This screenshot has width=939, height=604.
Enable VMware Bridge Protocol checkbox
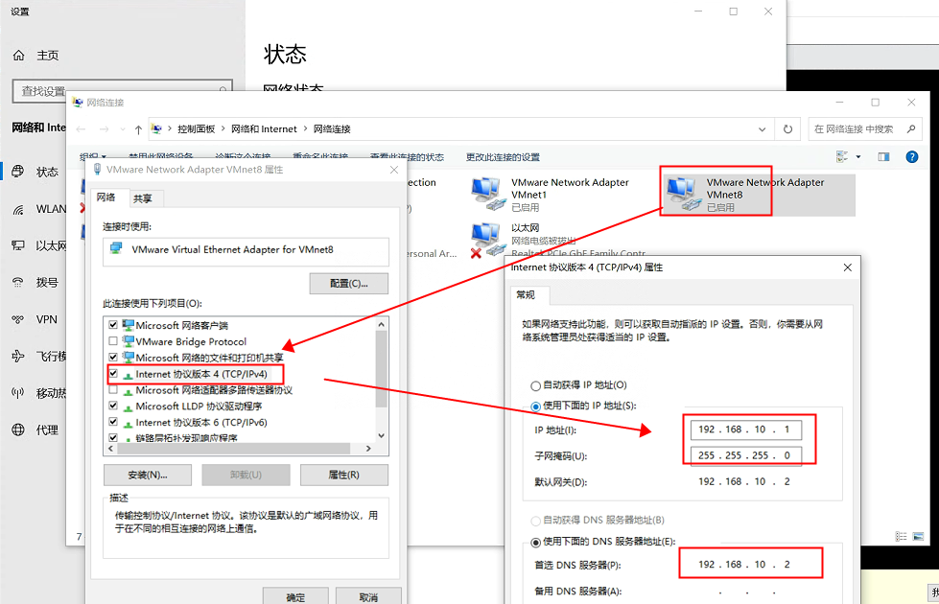coord(113,341)
